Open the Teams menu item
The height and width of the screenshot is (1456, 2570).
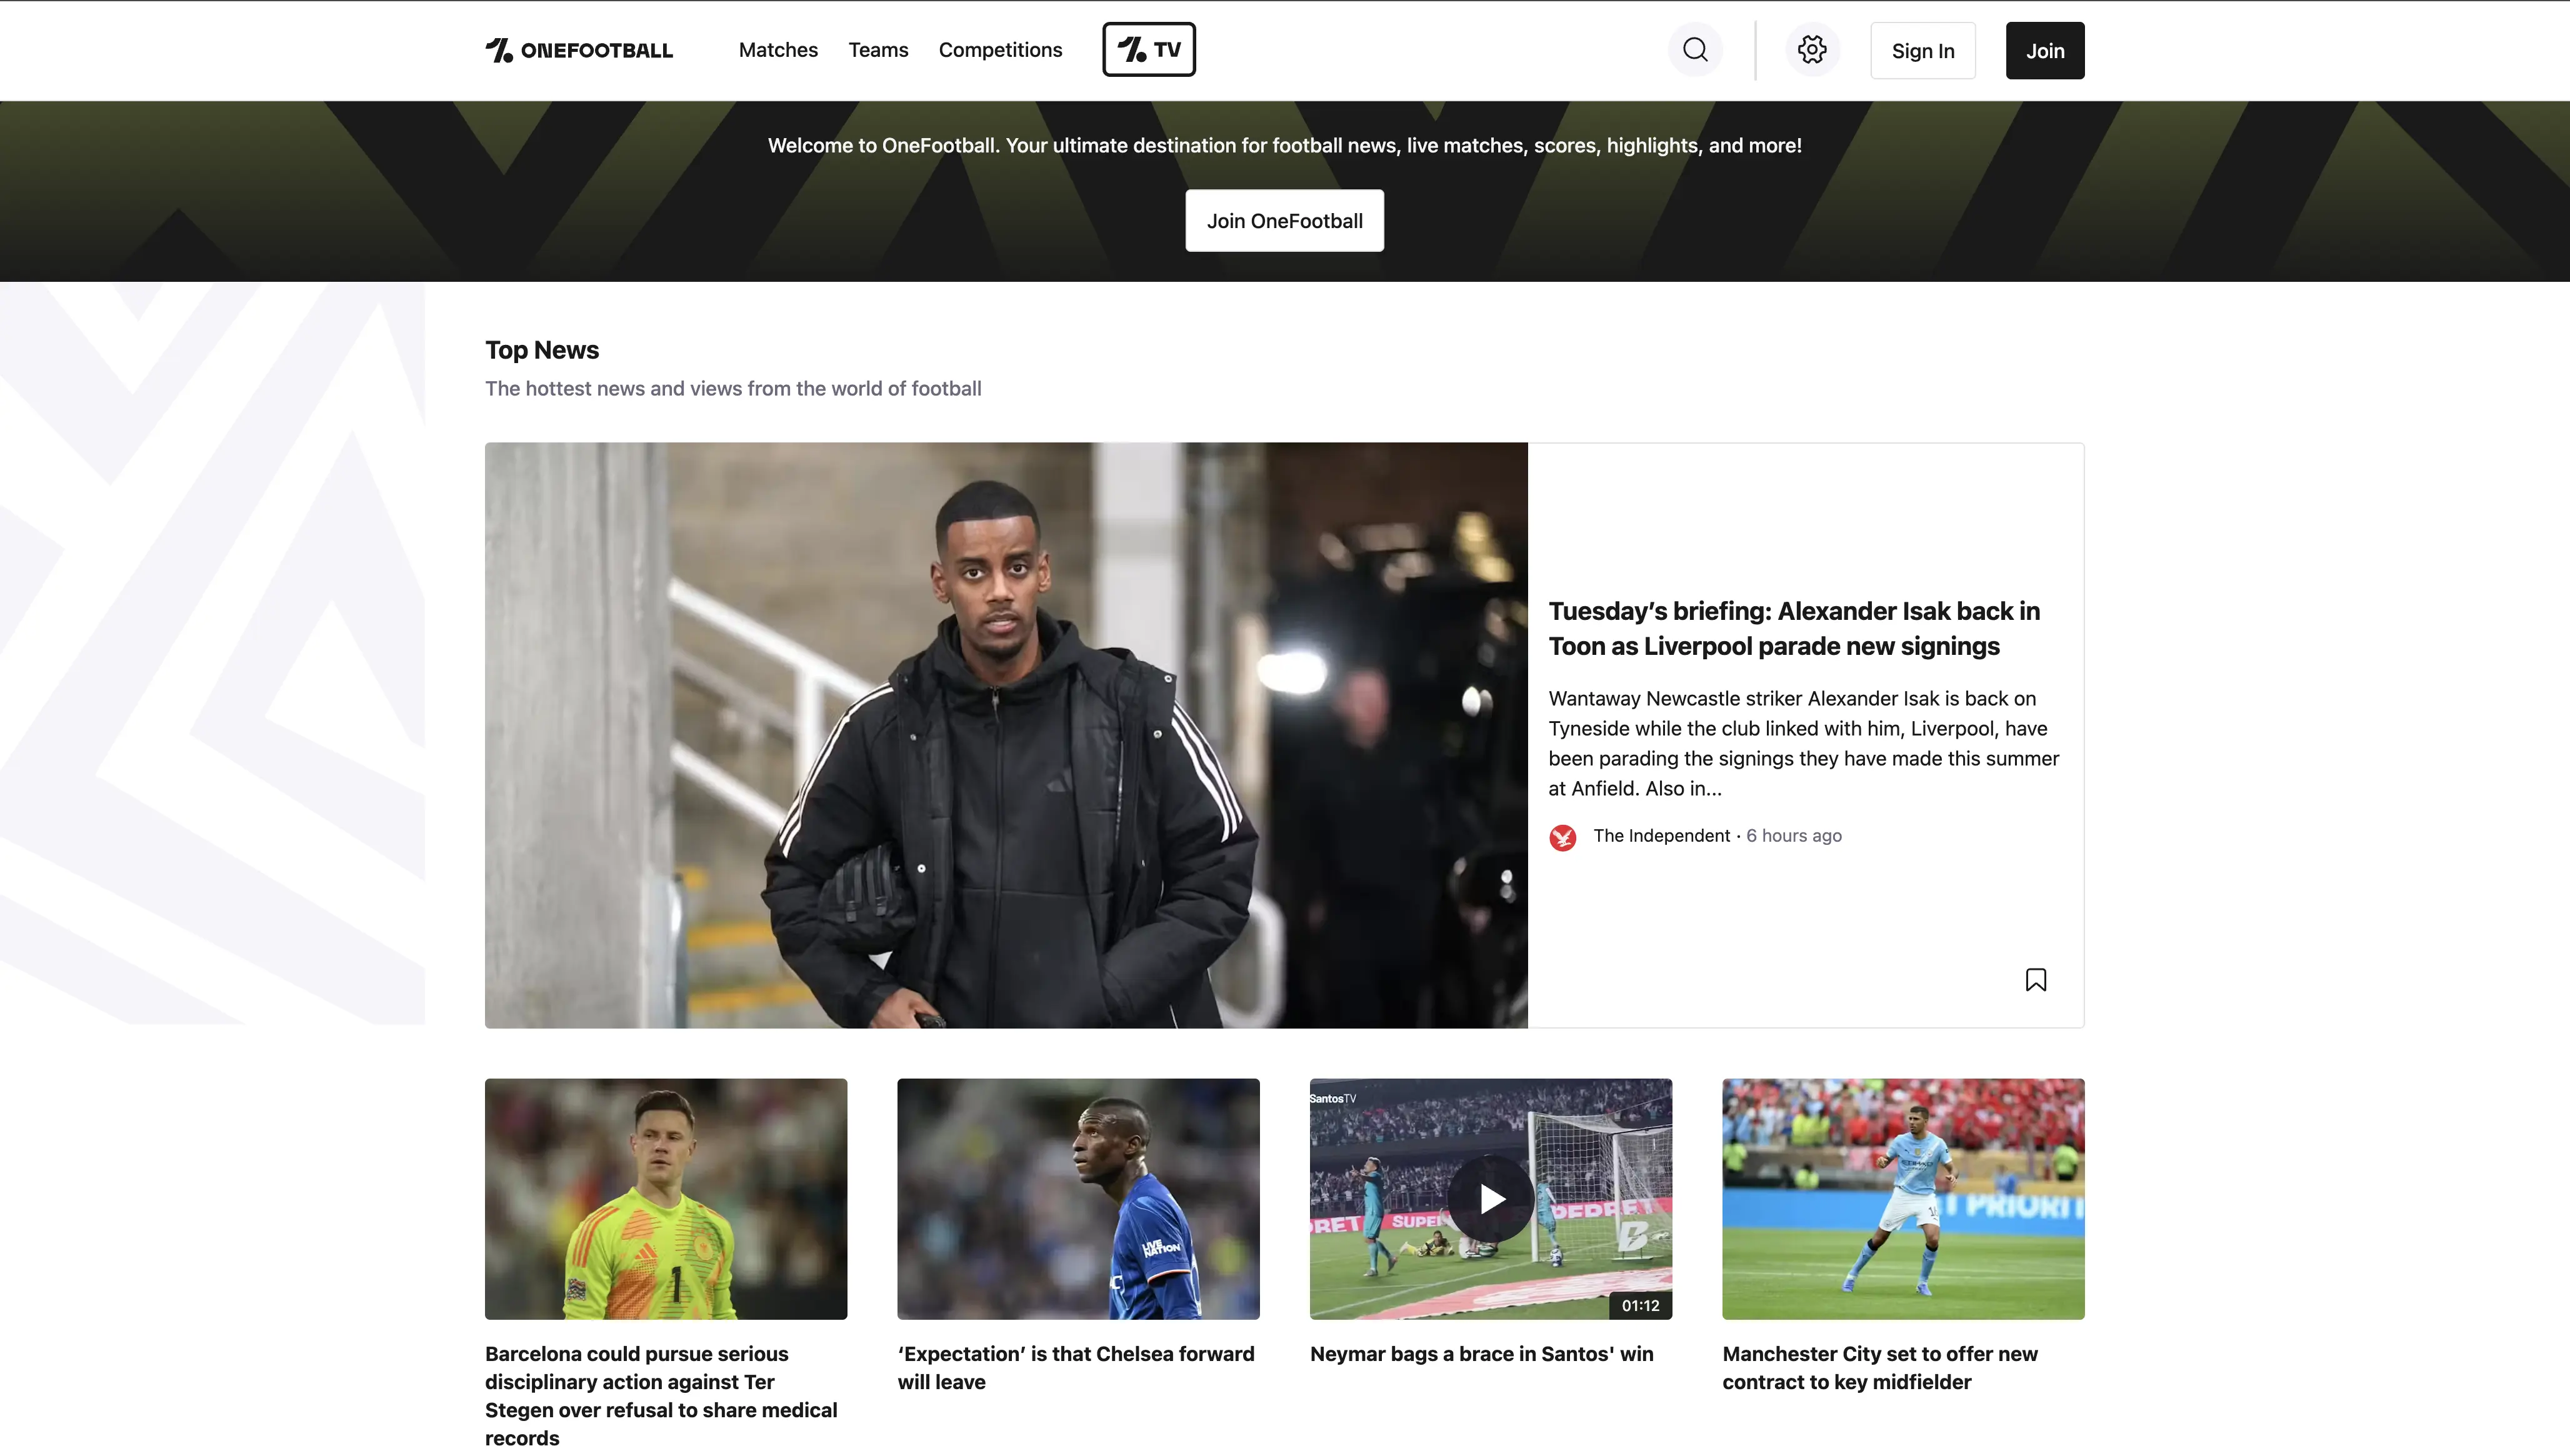878,50
